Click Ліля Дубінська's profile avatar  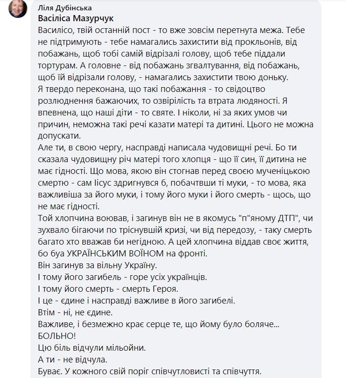click(18, 8)
